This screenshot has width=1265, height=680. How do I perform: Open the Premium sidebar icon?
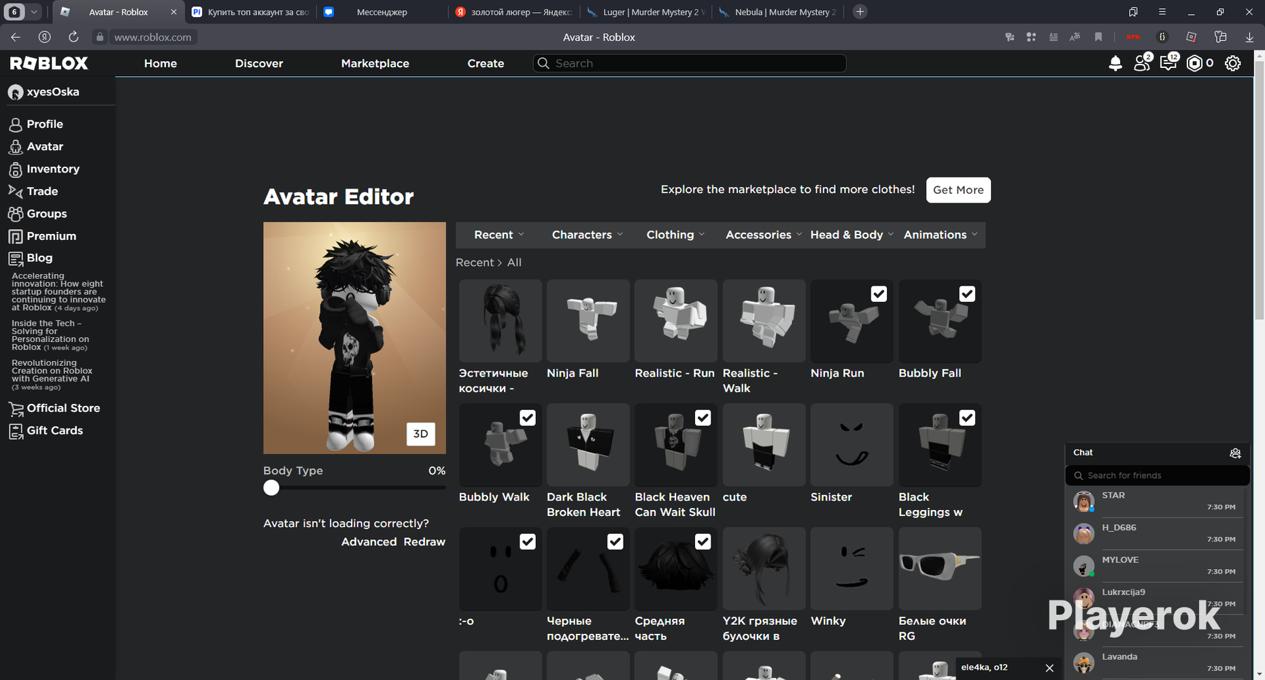(x=15, y=237)
